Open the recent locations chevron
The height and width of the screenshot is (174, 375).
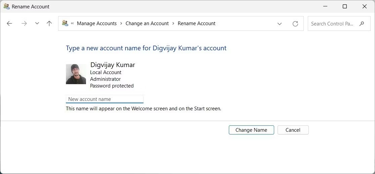tap(37, 23)
